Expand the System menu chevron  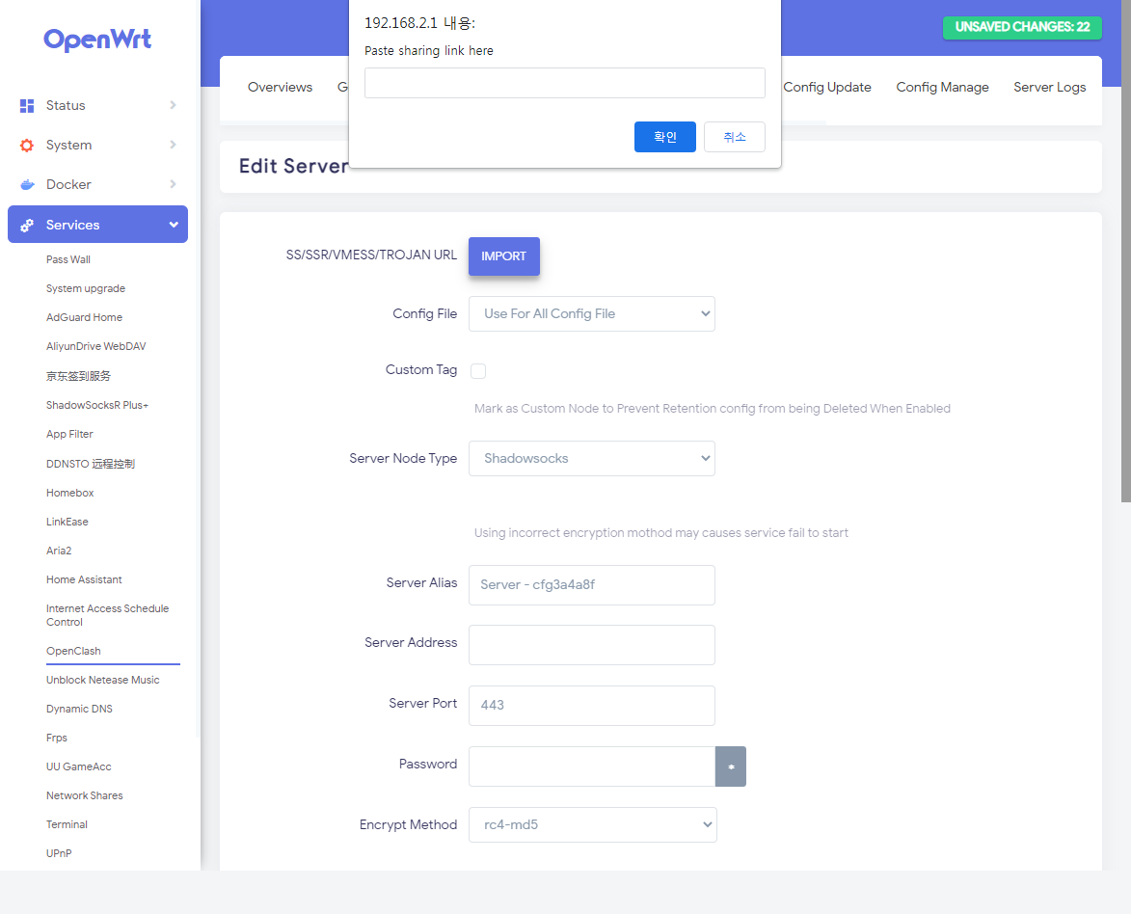[174, 145]
